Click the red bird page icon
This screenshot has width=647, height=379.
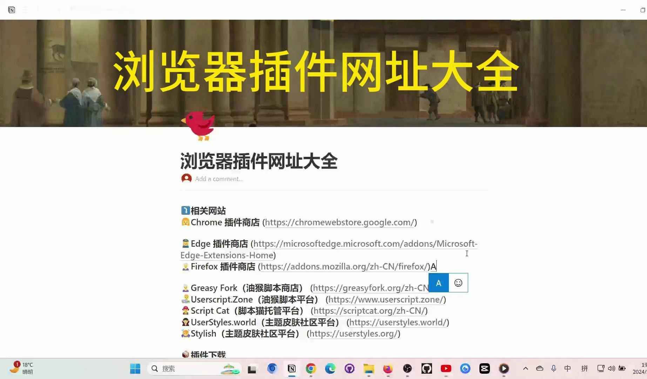click(x=198, y=126)
